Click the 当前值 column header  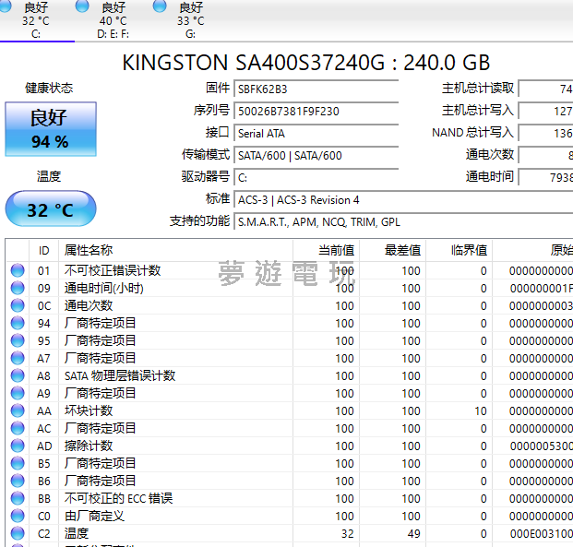point(325,250)
